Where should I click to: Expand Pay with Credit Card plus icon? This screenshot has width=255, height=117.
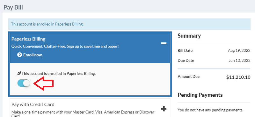point(164,108)
